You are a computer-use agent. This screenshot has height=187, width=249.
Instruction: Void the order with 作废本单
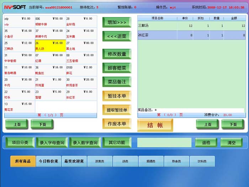click(117, 124)
